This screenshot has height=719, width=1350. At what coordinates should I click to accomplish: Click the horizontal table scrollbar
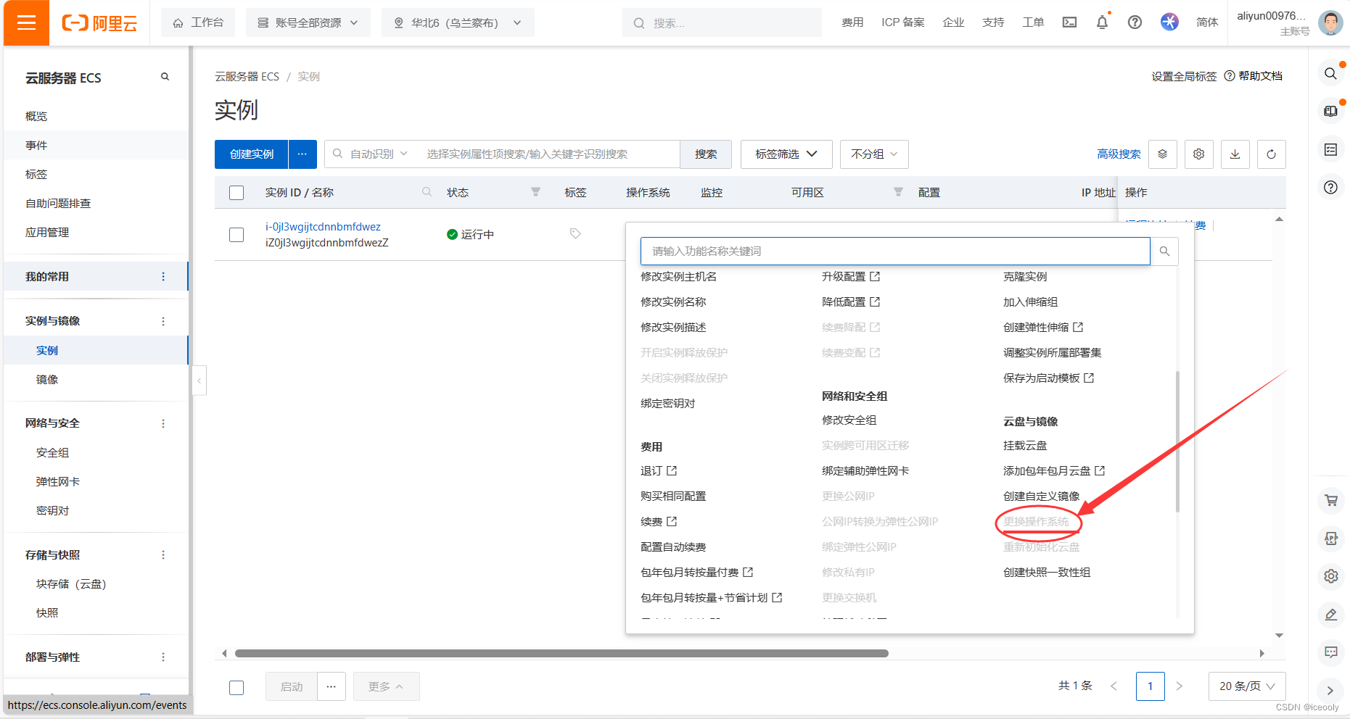[x=561, y=653]
